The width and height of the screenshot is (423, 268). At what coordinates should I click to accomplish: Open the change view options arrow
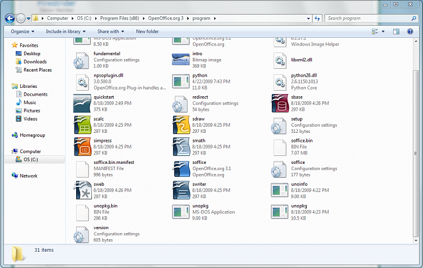383,32
